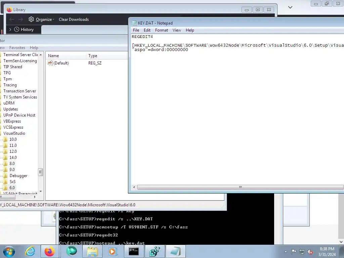Screen dimensions: 344x258
Task: Select the TIP Shared registry key
Action: pos(13,67)
